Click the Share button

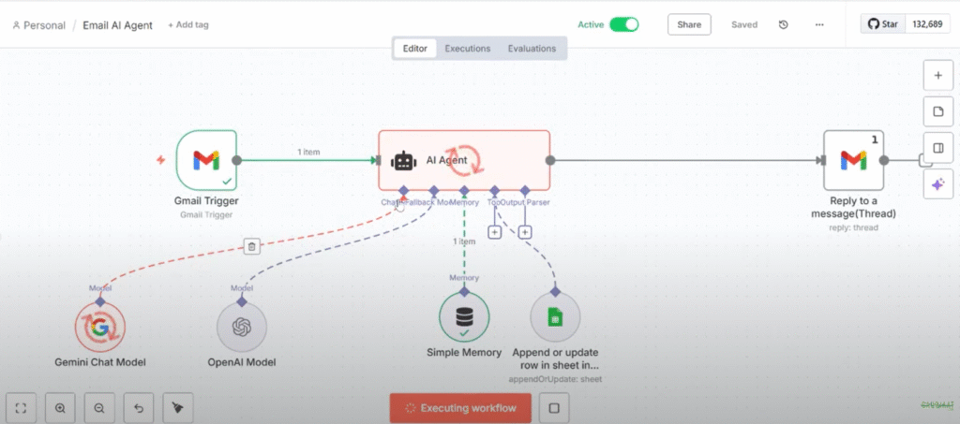[689, 25]
